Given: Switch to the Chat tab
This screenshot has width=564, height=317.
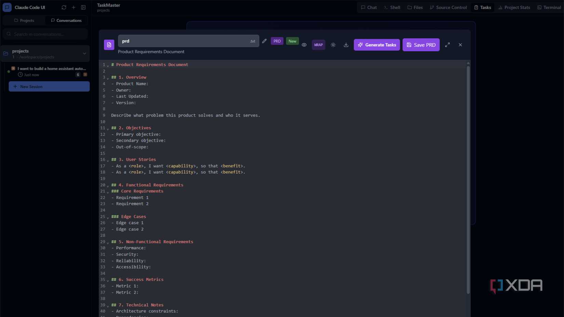Looking at the screenshot, I should pyautogui.click(x=369, y=7).
